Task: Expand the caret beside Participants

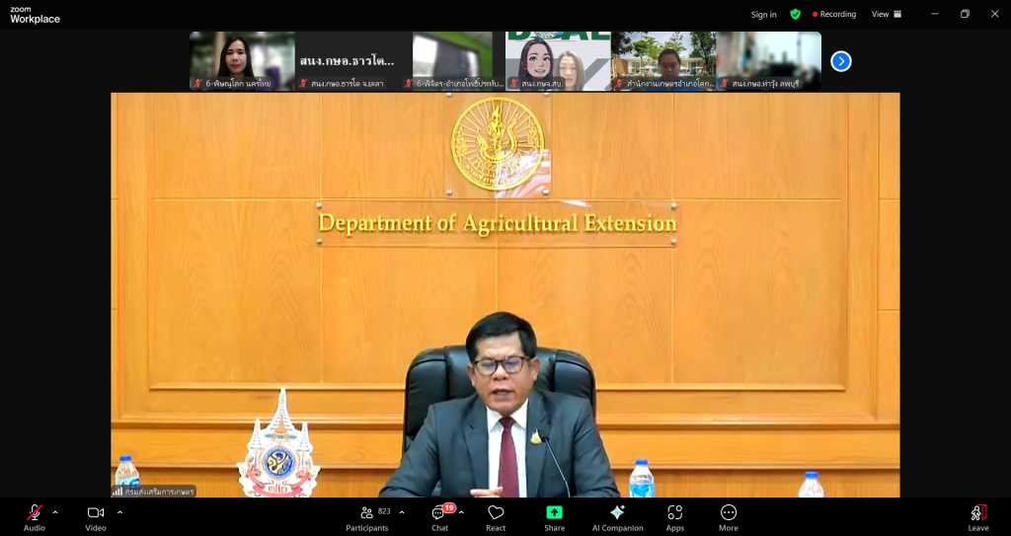Action: pos(401,512)
